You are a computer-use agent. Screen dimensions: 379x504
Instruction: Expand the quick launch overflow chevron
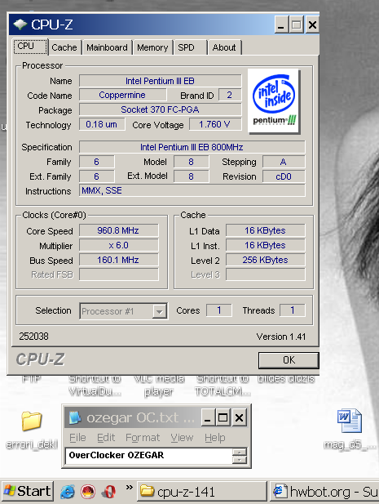(130, 488)
